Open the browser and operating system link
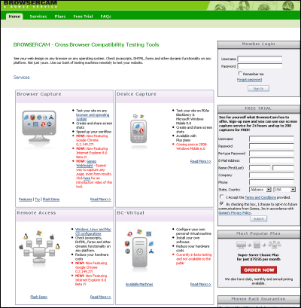The image size is (301, 308). (x=93, y=117)
